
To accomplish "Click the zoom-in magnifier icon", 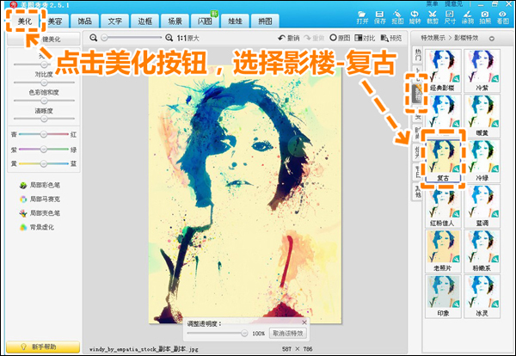I will 169,38.
